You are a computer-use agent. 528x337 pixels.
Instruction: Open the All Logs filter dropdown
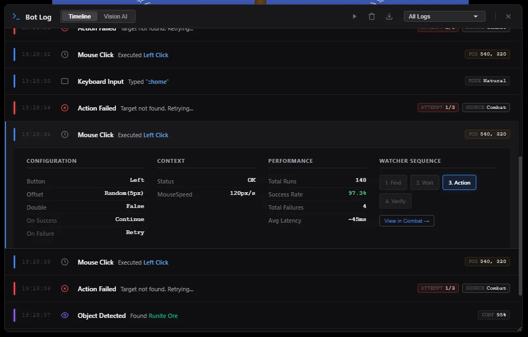tap(445, 16)
